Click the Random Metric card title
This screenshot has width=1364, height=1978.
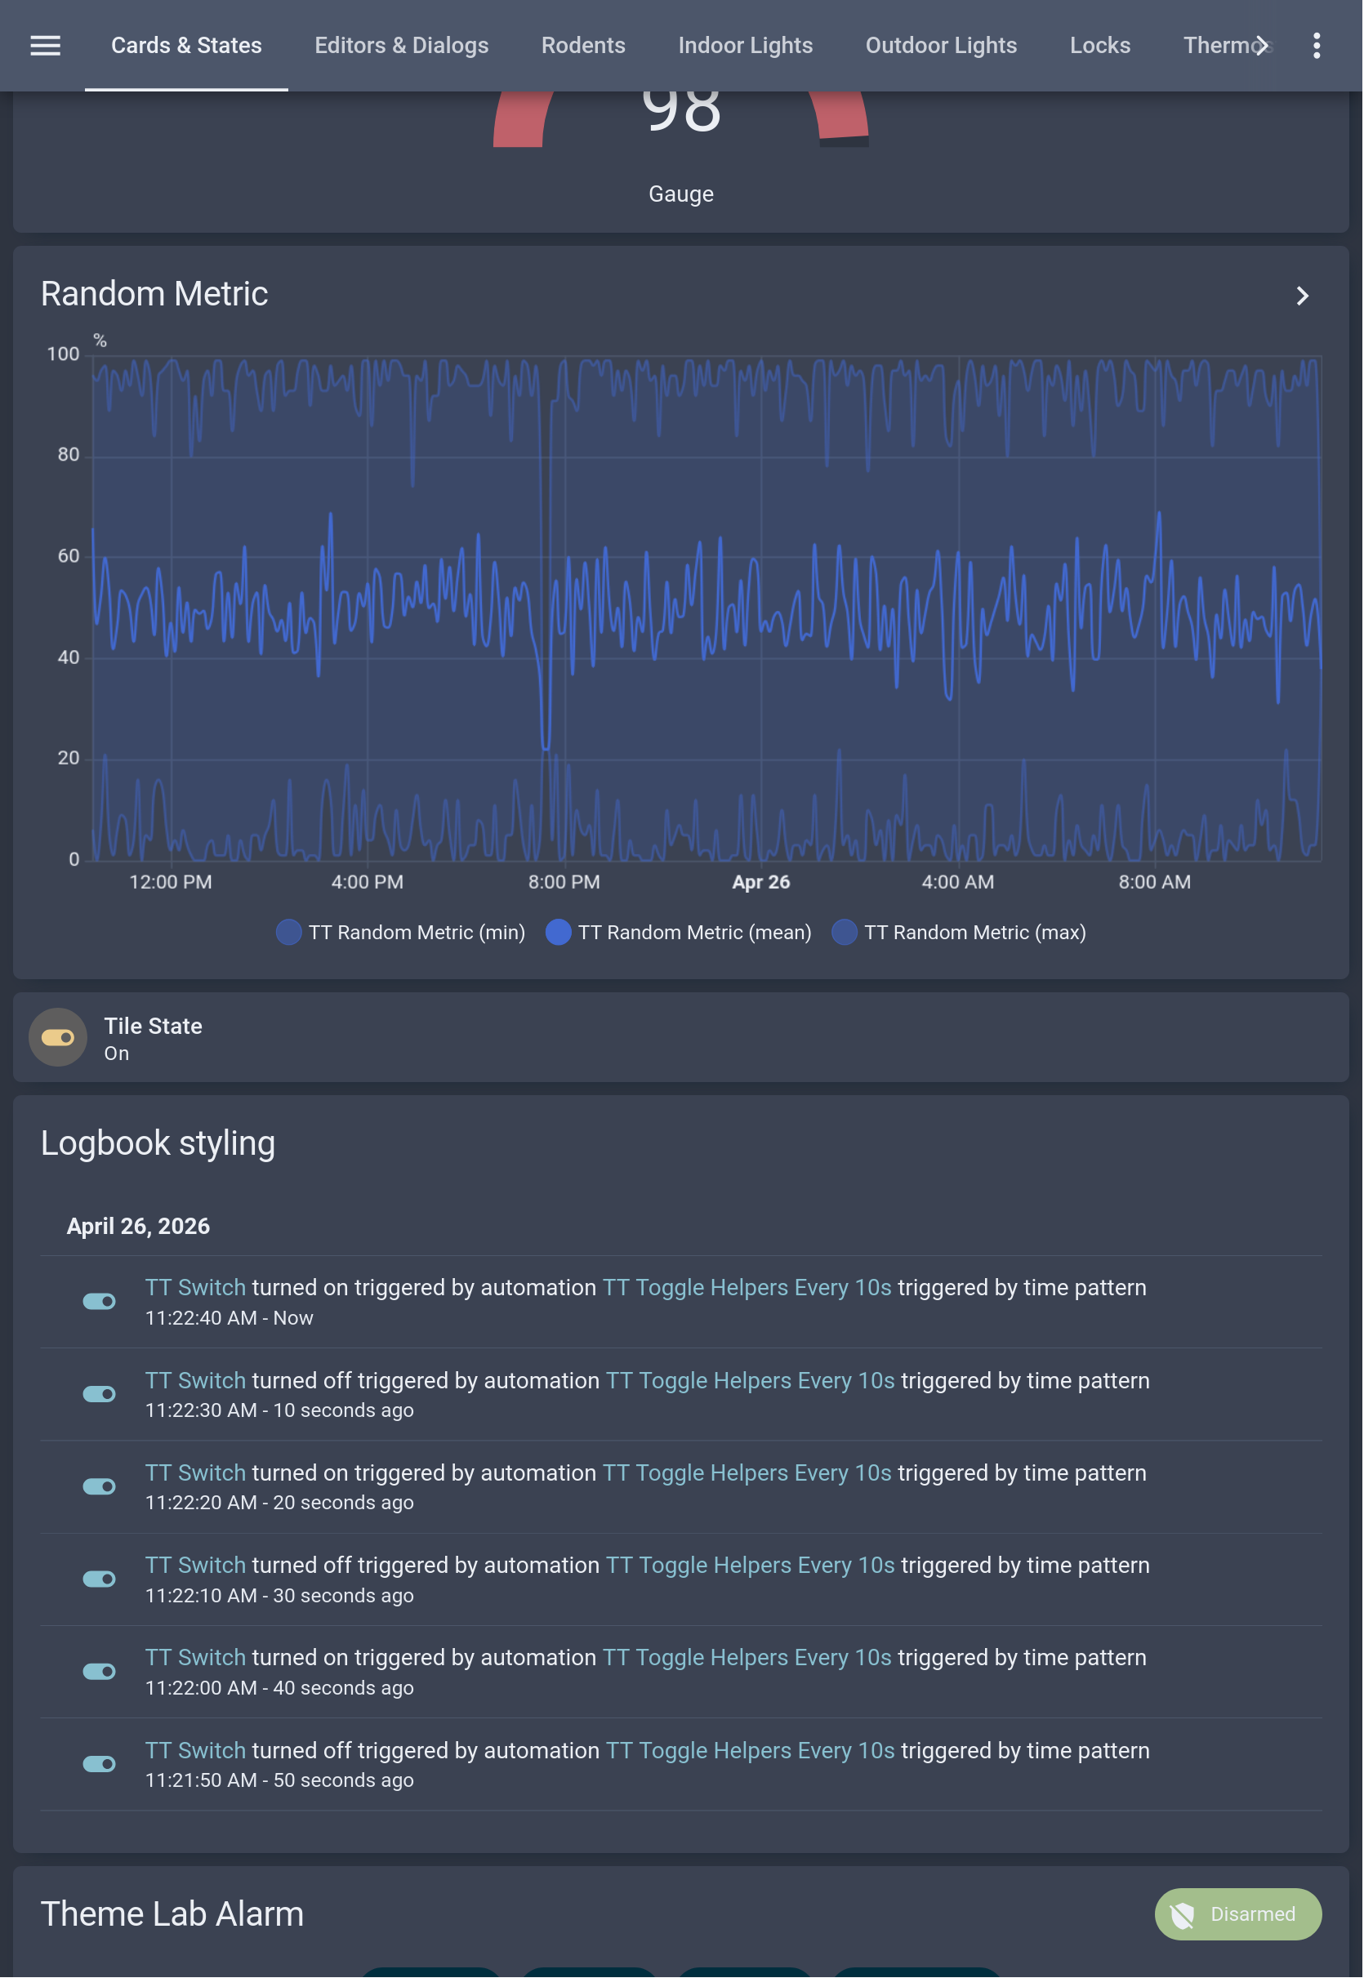coord(154,294)
